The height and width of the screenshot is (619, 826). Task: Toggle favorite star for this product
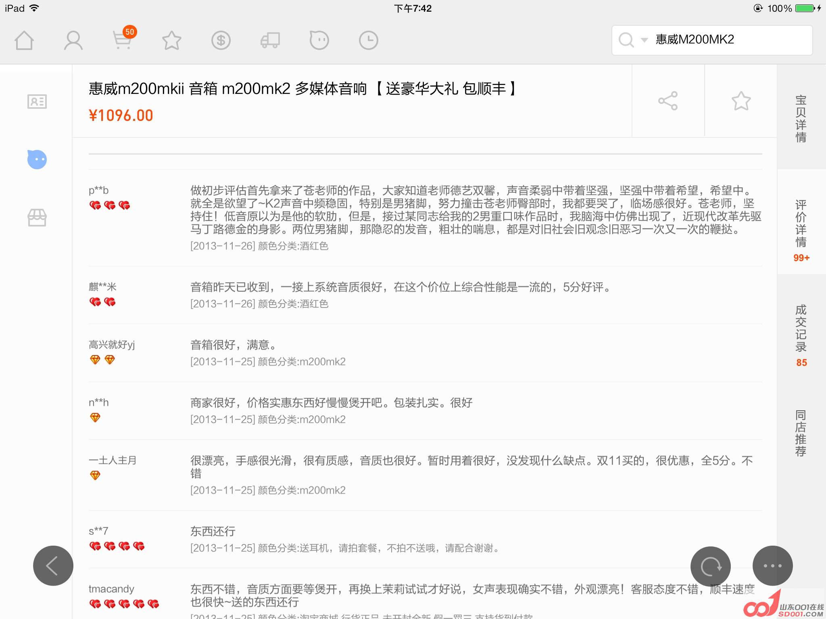[x=741, y=101]
